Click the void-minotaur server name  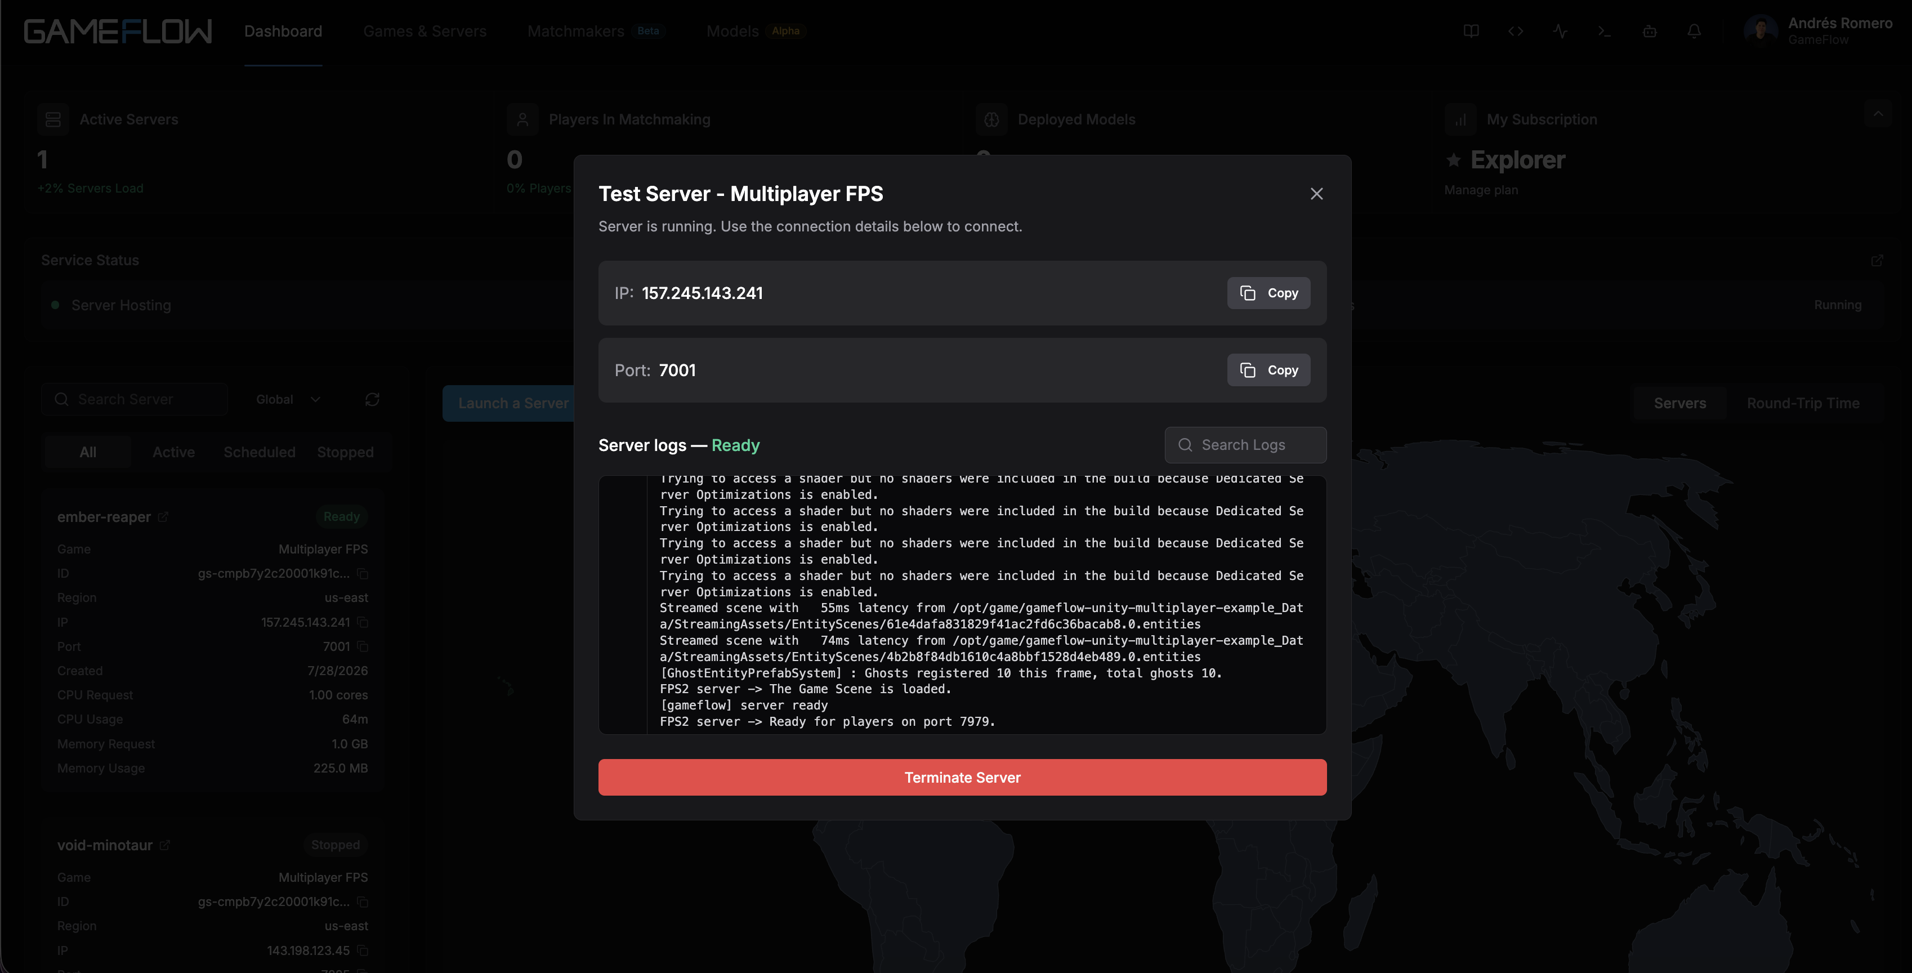tap(105, 845)
